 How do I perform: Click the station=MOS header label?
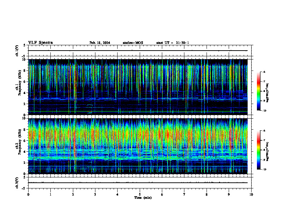(133, 43)
